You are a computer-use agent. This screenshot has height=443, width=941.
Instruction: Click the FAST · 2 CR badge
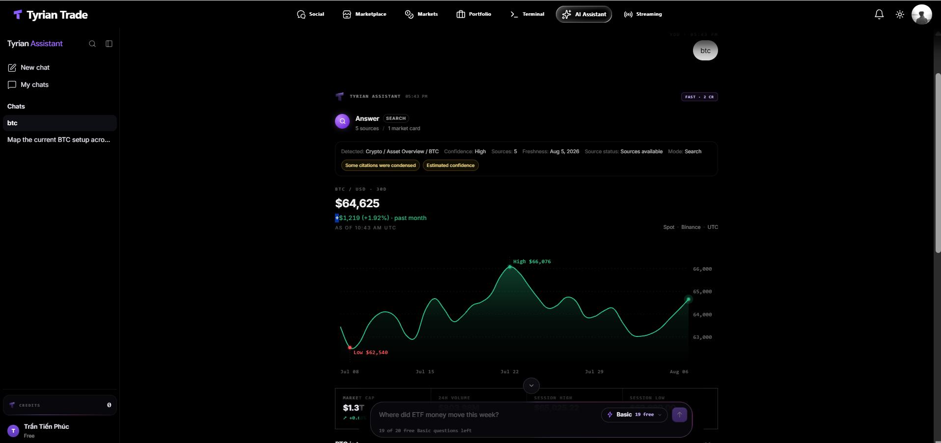(x=699, y=97)
